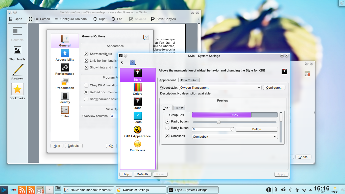Open the KDE application launcher

[x=4, y=190]
